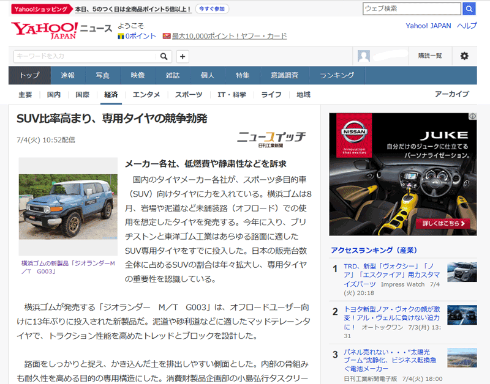Image resolution: width=490 pixels, height=384 pixels.
Task: Choose the 地域 category
Action: coord(303,95)
